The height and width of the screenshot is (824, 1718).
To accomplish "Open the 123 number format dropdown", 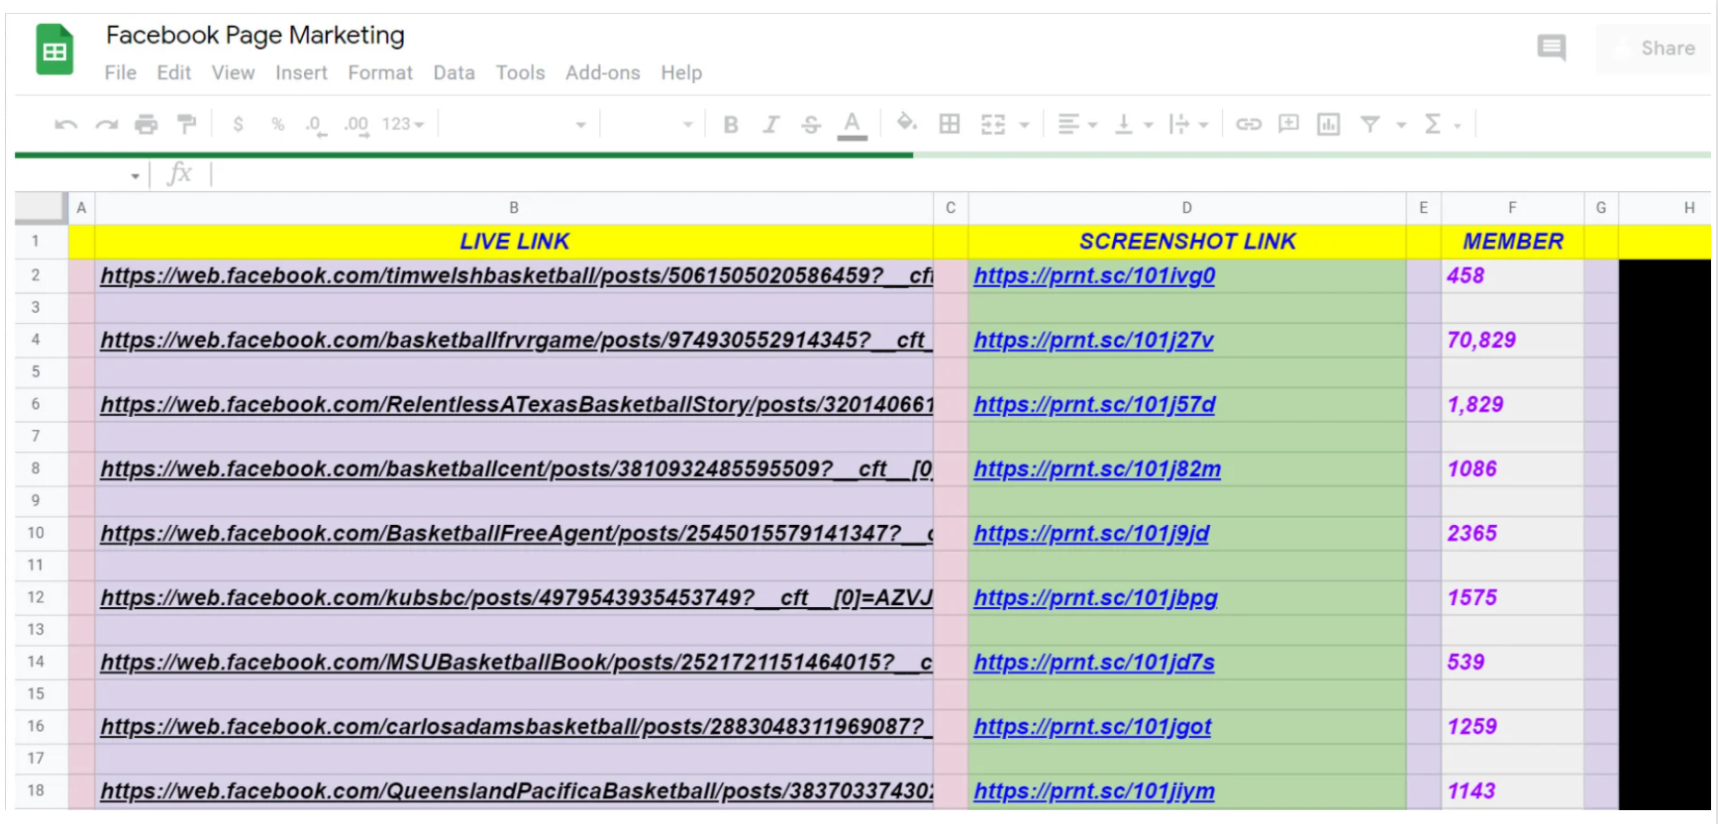I will (x=402, y=125).
